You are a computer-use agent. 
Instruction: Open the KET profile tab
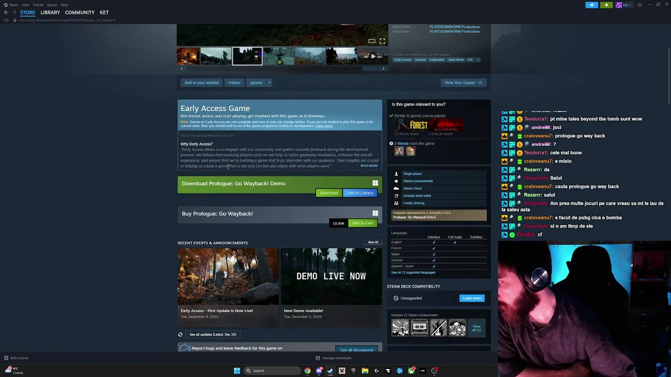[x=104, y=13]
